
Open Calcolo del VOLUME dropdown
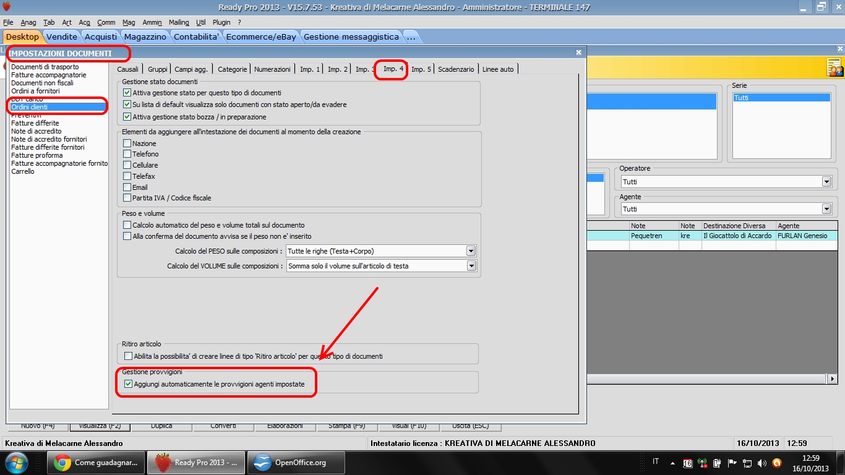[x=471, y=266]
